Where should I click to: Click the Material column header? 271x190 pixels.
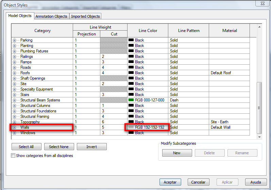coord(230,31)
